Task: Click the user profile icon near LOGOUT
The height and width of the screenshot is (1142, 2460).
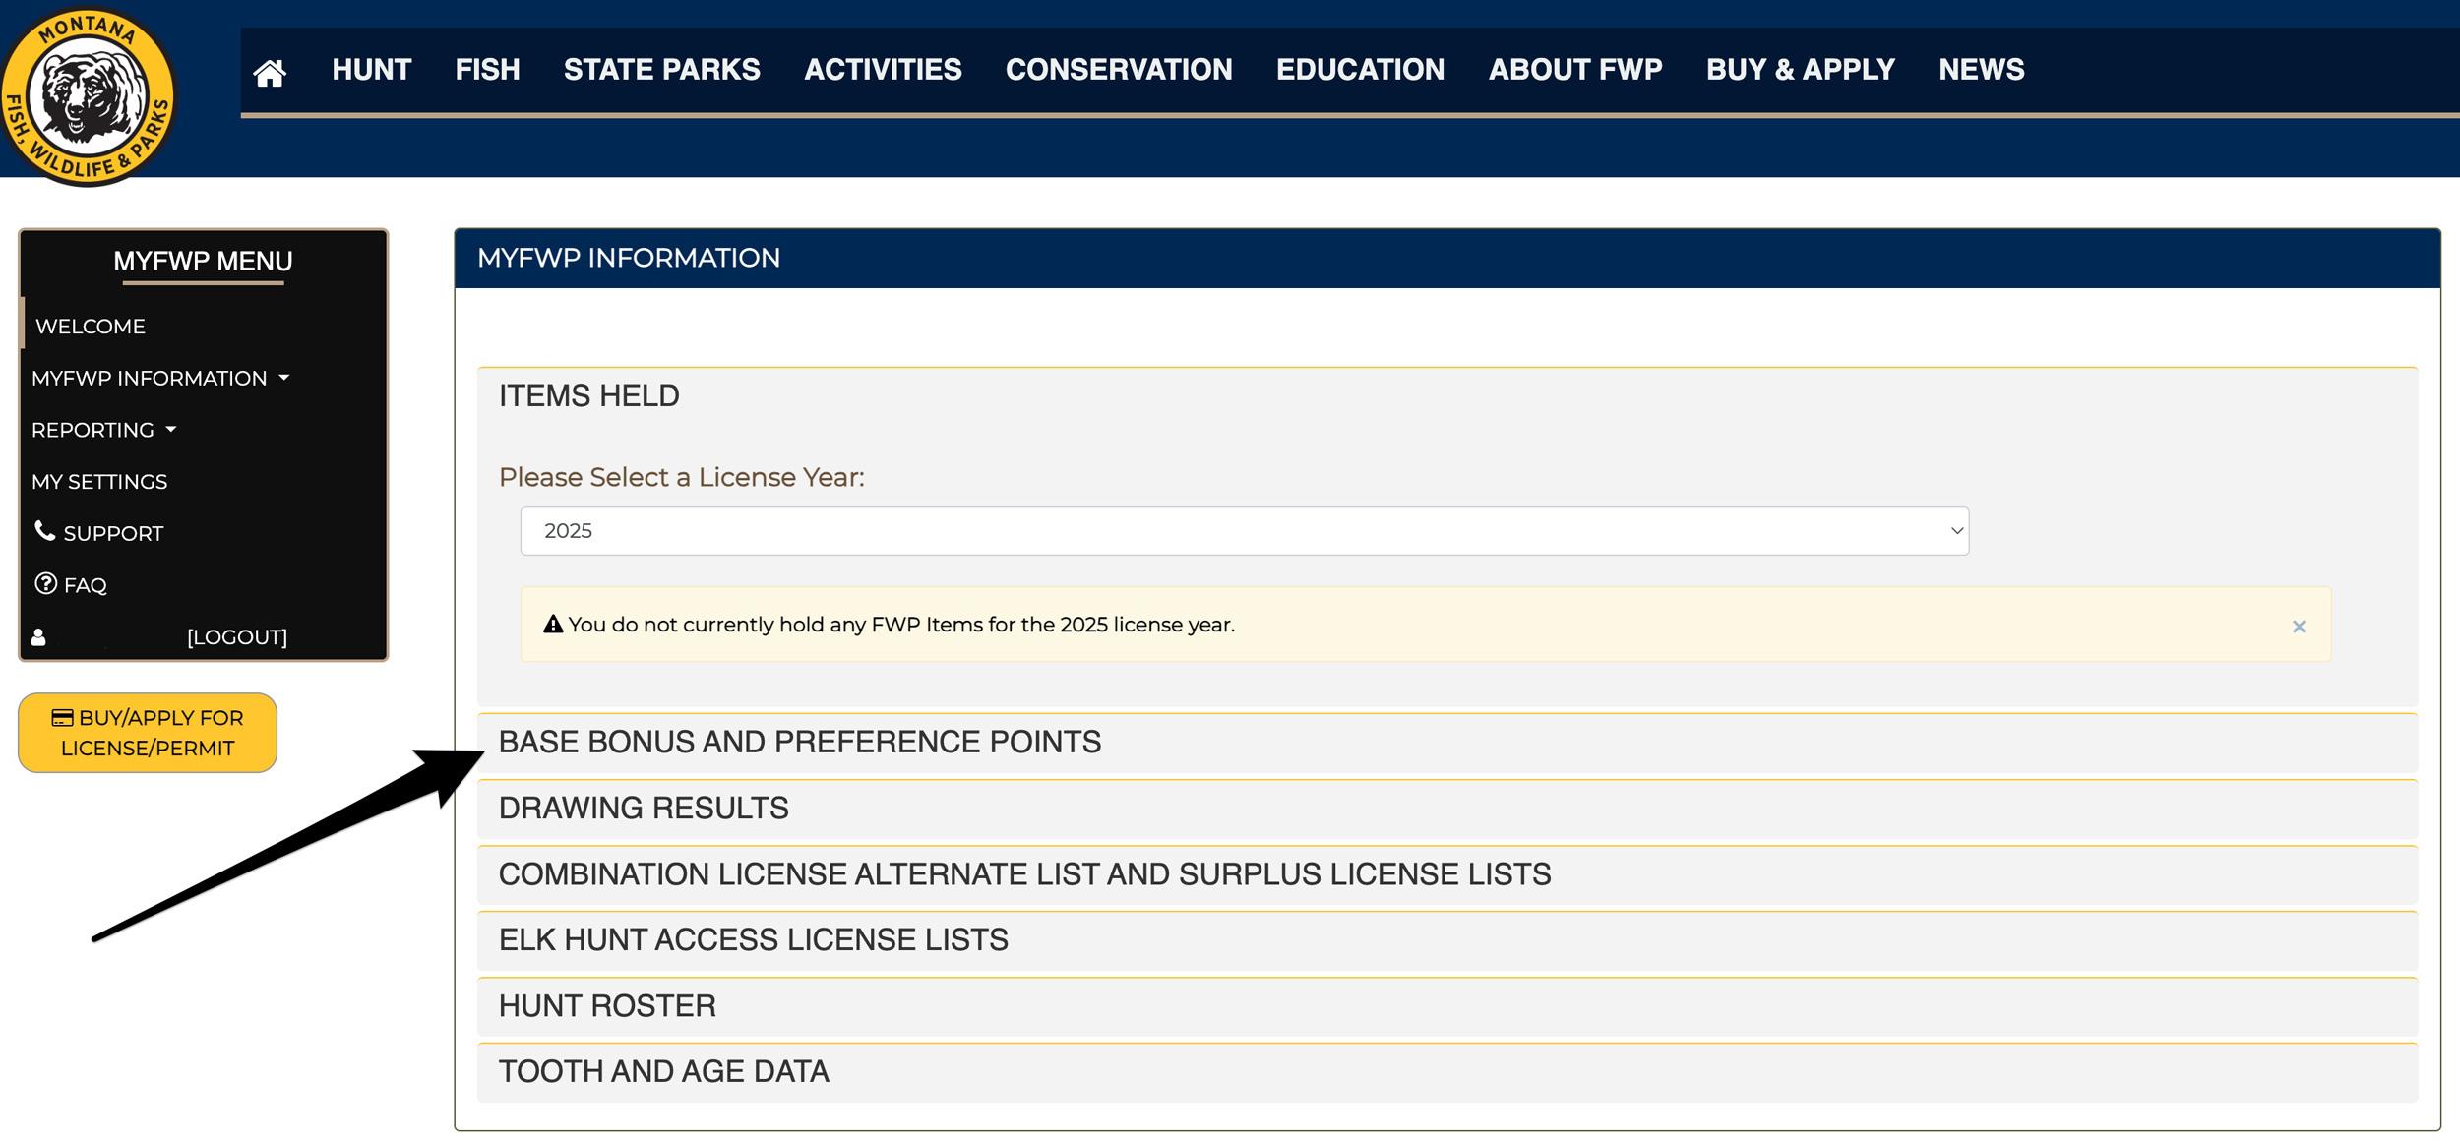Action: coord(37,637)
